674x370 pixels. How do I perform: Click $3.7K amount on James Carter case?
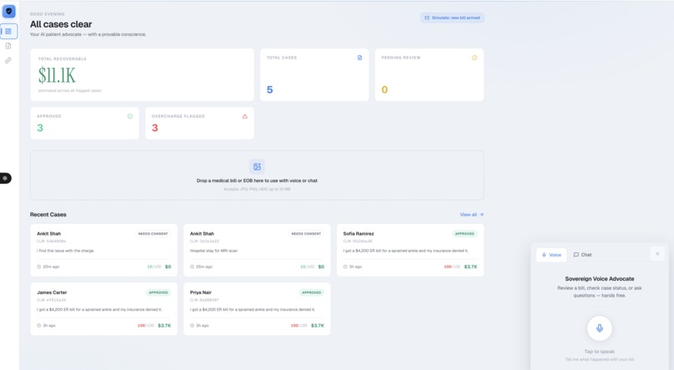pos(164,326)
